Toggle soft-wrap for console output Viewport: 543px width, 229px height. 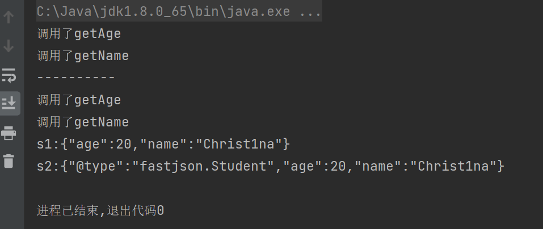[x=9, y=75]
